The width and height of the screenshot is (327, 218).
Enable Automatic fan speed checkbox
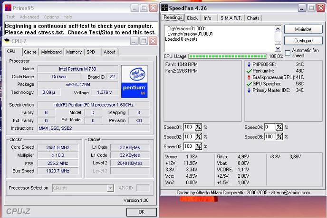click(288, 53)
